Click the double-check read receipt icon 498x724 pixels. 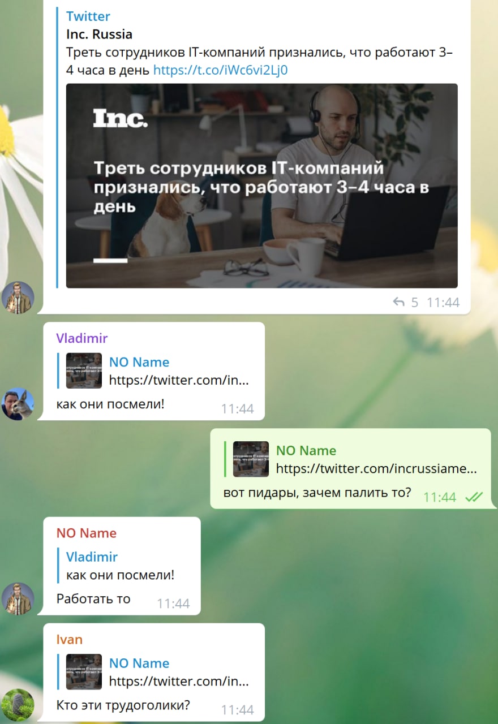[474, 497]
